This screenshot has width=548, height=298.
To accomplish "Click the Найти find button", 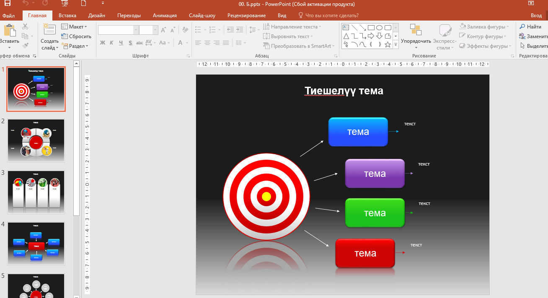I will click(x=531, y=27).
